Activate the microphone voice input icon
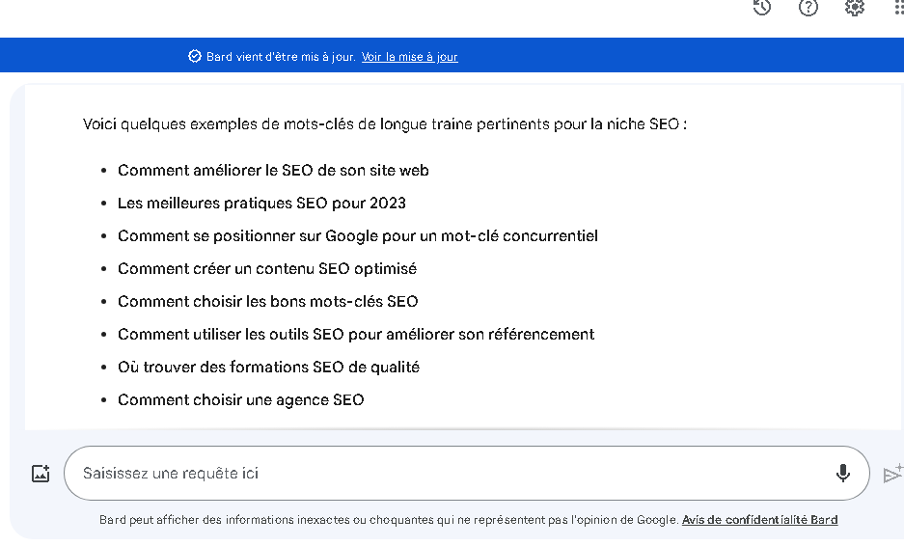904x546 pixels. 842,473
